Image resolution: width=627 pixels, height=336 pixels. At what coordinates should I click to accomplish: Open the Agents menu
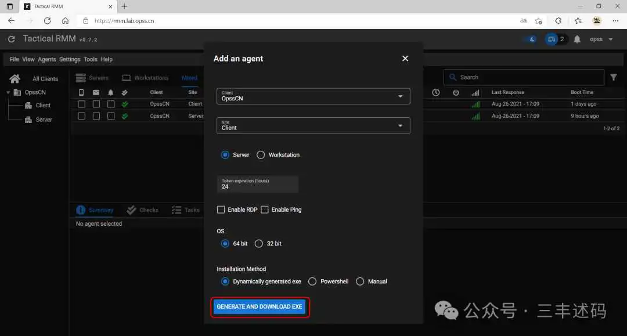(x=47, y=59)
